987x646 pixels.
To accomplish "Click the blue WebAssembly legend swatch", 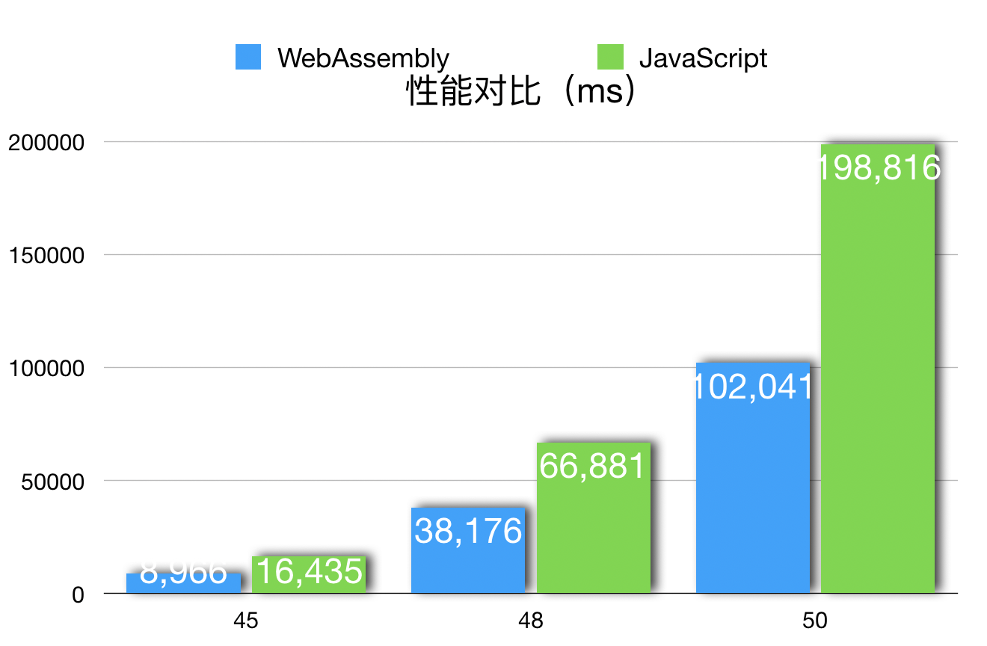I will point(248,58).
